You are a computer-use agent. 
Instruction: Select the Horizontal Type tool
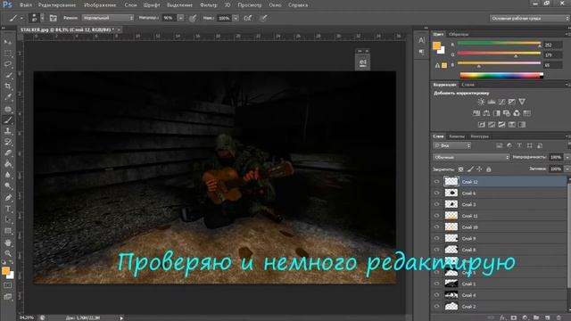8,209
